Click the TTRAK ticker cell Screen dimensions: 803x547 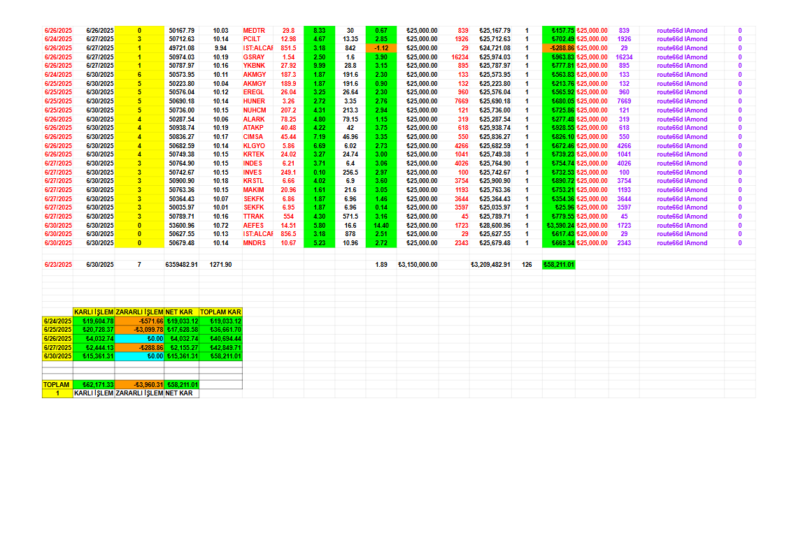(257, 217)
